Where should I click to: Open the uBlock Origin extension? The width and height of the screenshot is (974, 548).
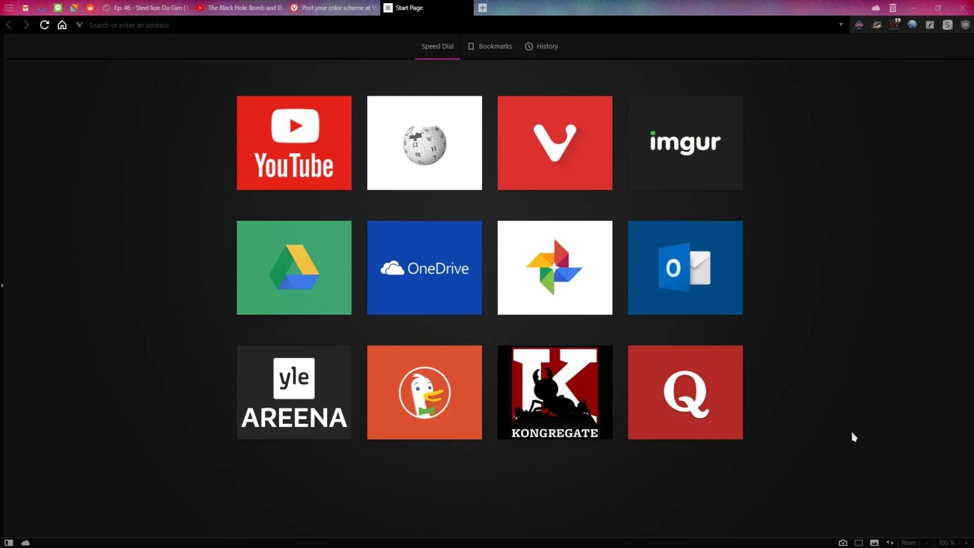tap(964, 25)
